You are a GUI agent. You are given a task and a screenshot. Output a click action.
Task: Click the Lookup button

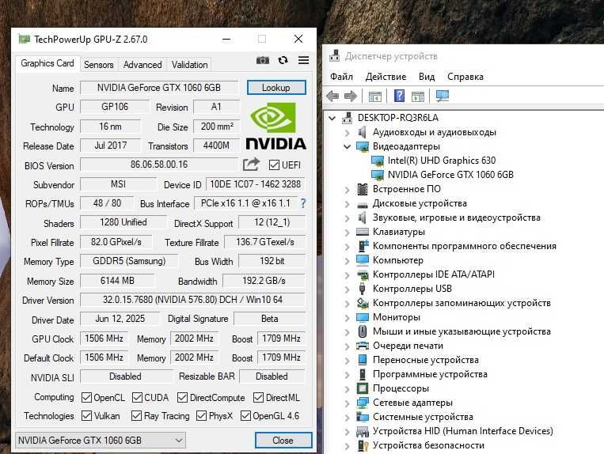coord(276,88)
